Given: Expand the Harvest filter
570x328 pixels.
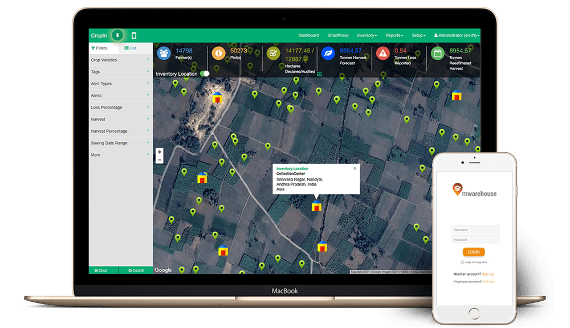Looking at the screenshot, I should point(120,119).
